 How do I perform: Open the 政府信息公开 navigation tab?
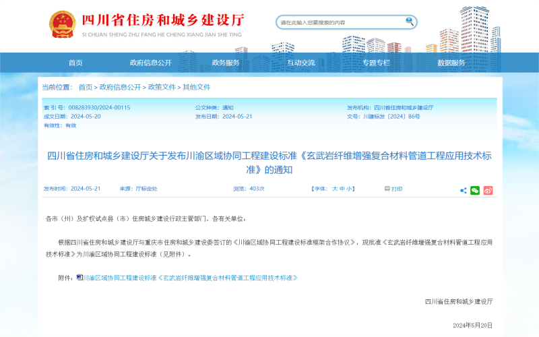pos(150,63)
